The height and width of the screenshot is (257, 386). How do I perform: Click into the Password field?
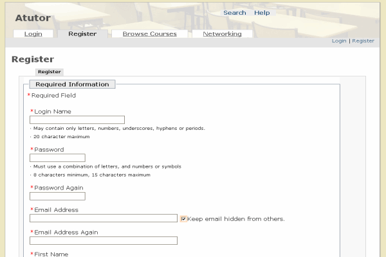[57, 158]
